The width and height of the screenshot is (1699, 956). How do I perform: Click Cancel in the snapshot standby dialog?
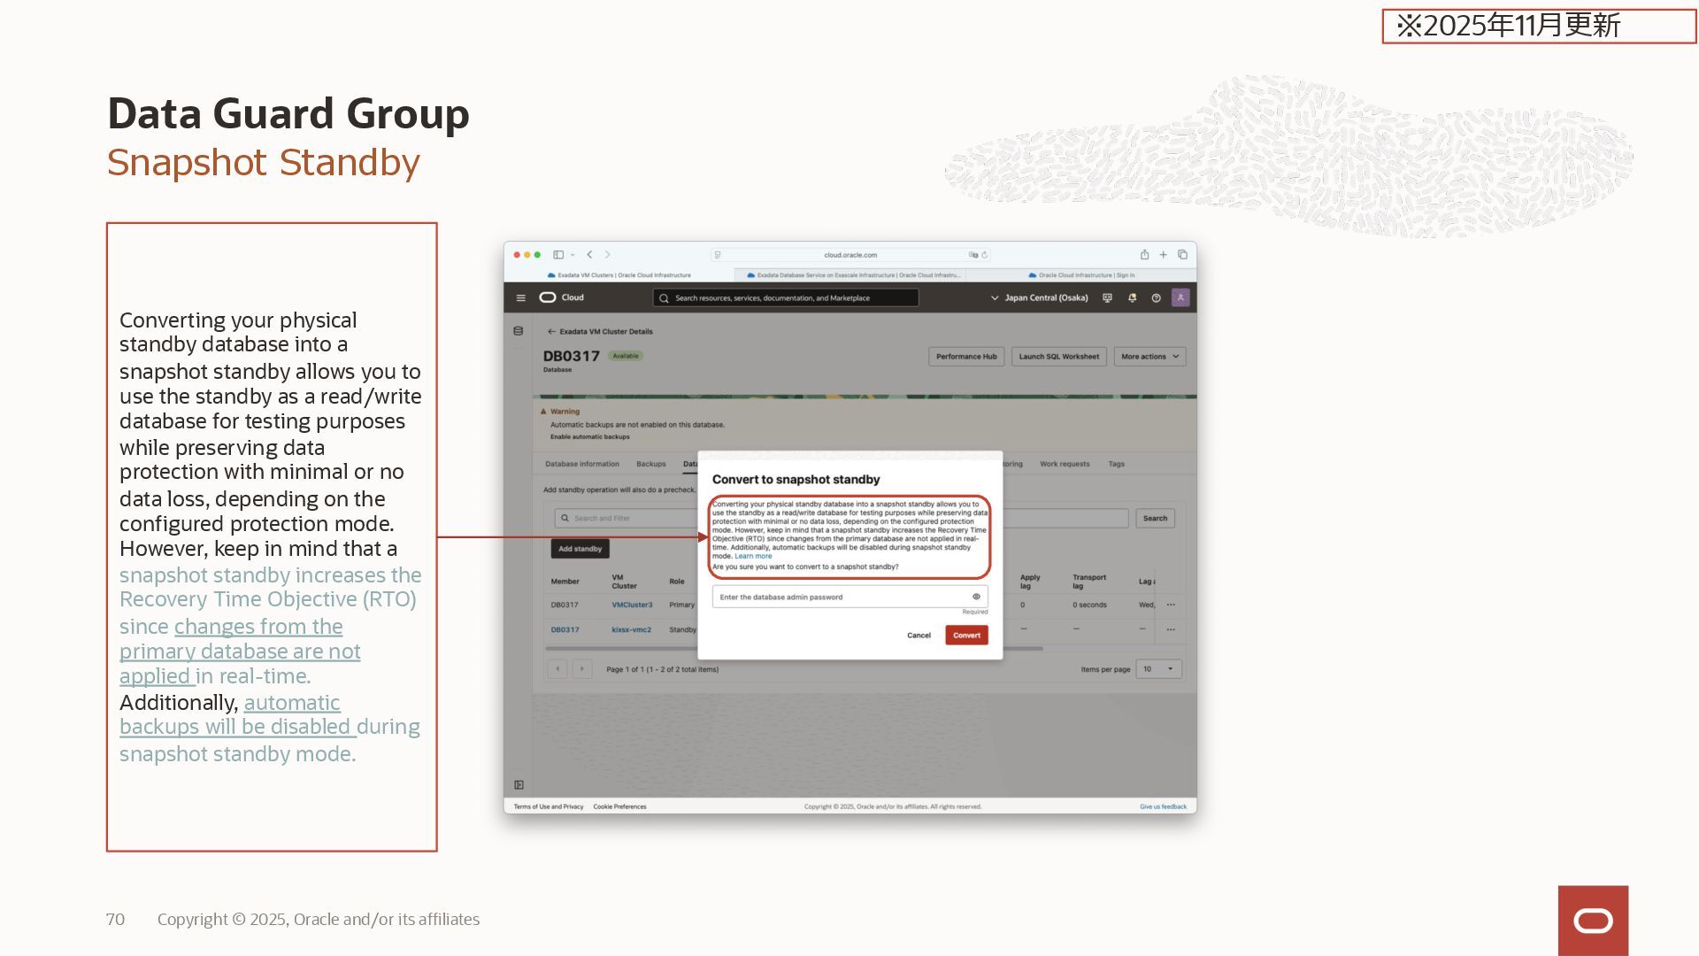919,636
